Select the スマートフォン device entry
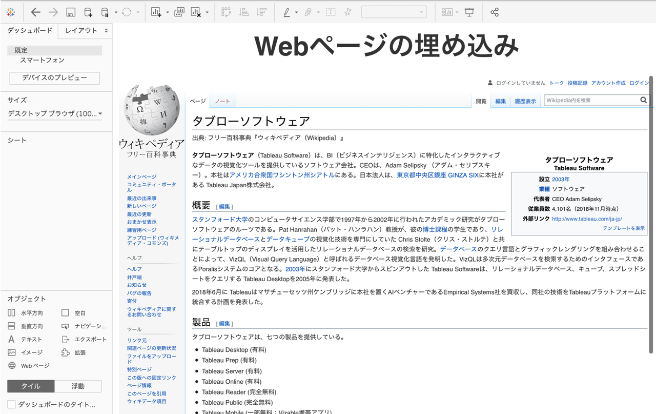This screenshot has width=656, height=414. click(43, 60)
